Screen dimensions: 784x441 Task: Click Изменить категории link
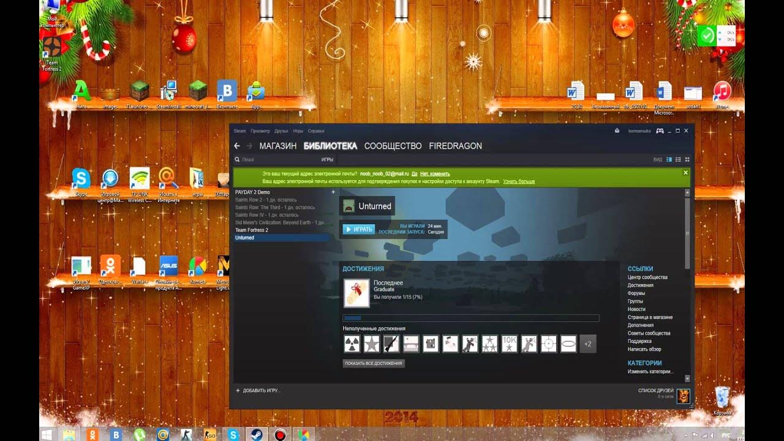pyautogui.click(x=650, y=372)
